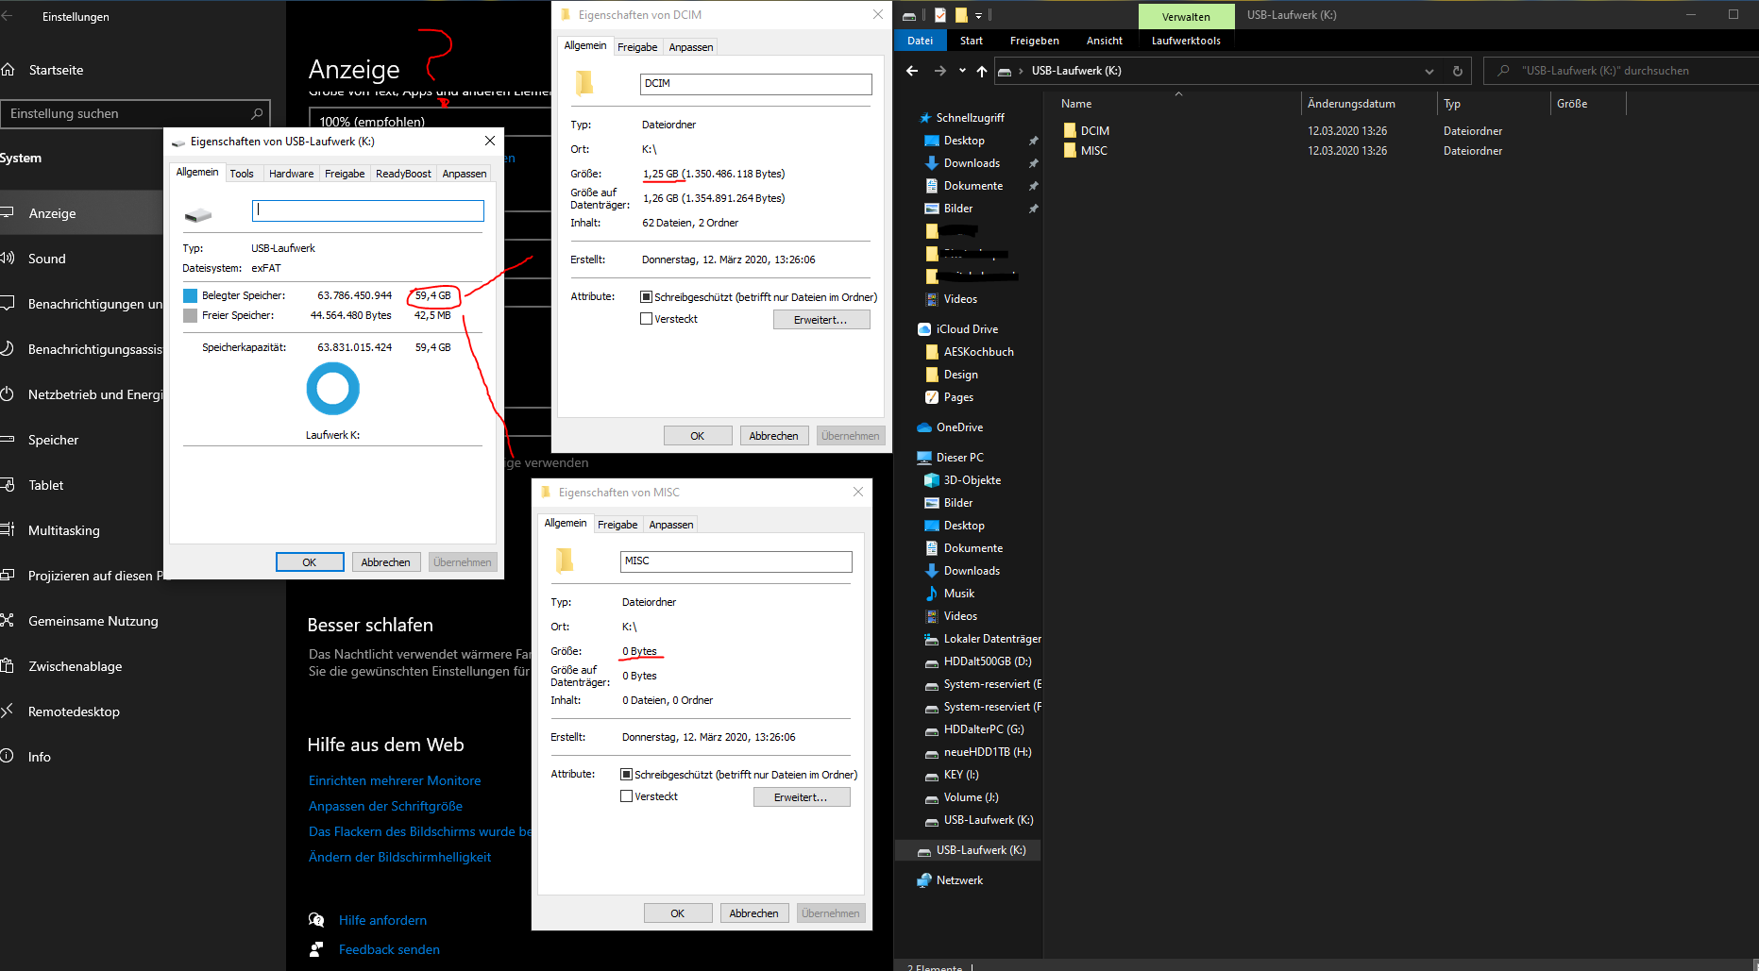
Task: Click the Netzwerk icon in navigation pane
Action: [924, 880]
